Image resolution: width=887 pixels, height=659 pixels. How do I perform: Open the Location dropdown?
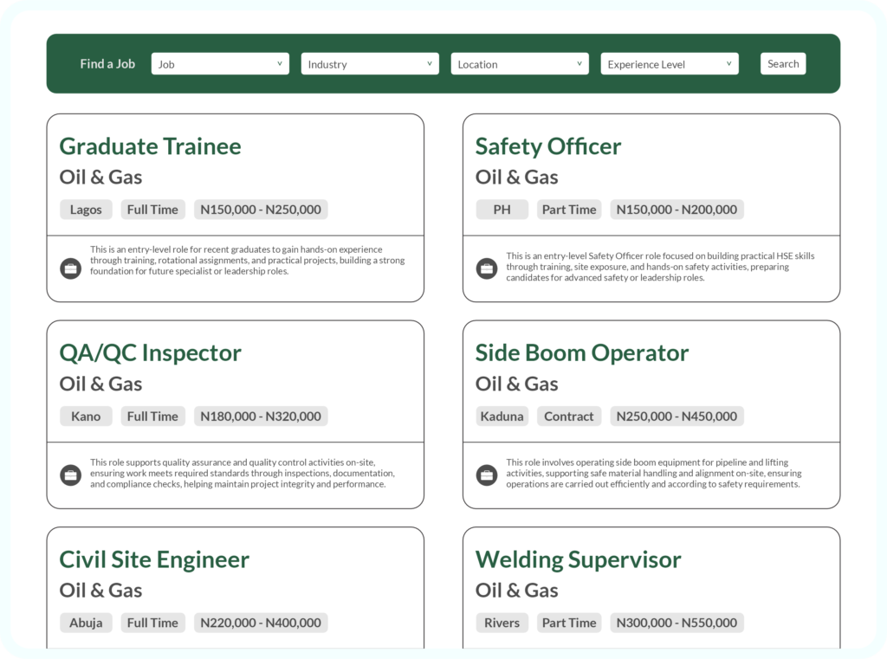click(520, 64)
